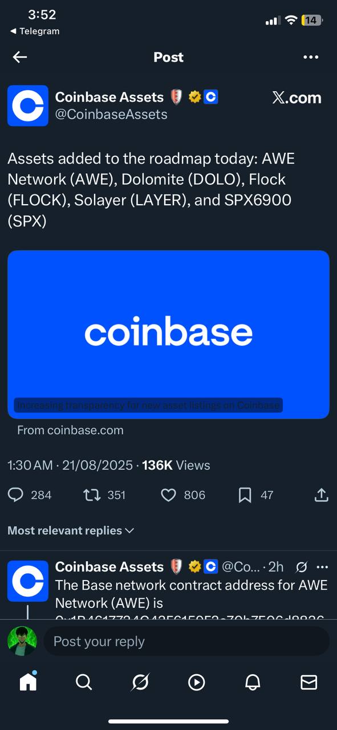This screenshot has width=337, height=730.
Task: Tap the repost icon with 351
Action: click(x=92, y=495)
